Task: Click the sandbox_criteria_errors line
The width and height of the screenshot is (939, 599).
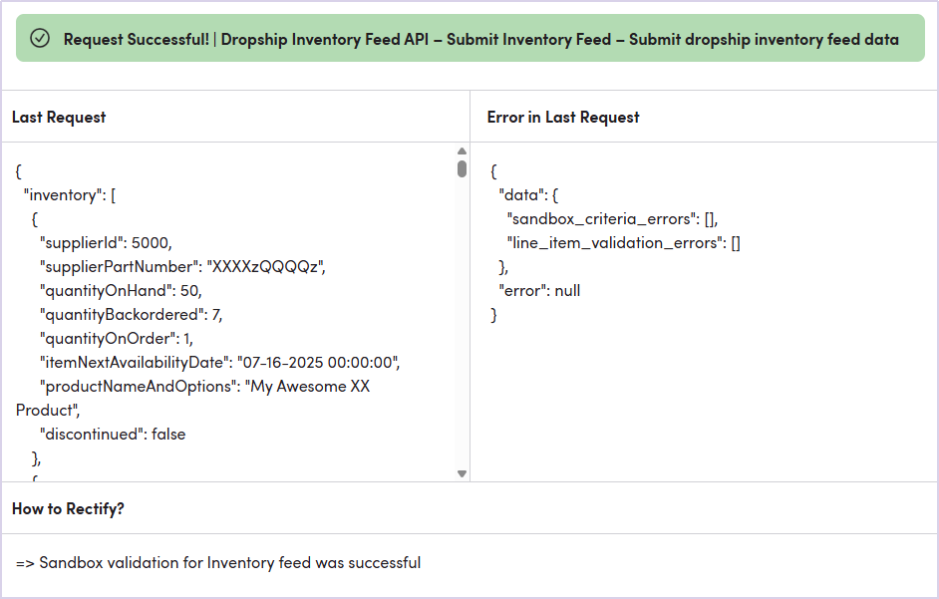Action: pos(612,218)
